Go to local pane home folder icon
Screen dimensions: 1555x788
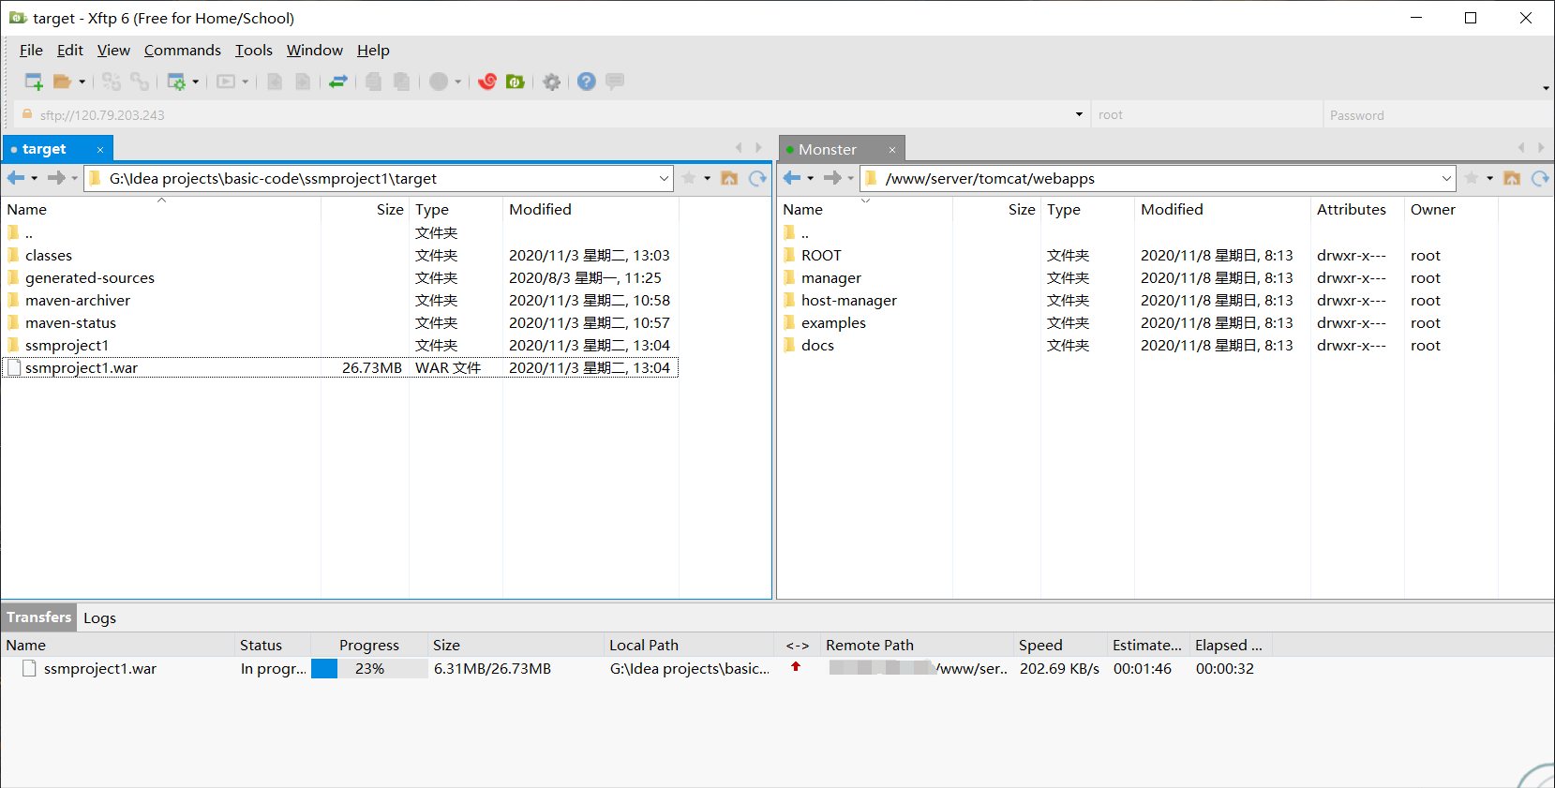click(x=729, y=178)
